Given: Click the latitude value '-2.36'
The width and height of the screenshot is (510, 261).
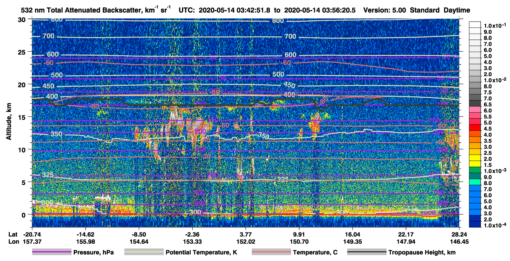Looking at the screenshot, I should point(192,235).
